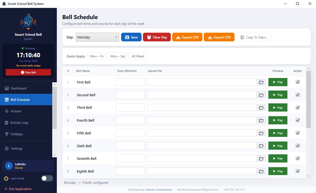Click the red Clear Day button
This screenshot has width=316, height=193.
(x=157, y=37)
